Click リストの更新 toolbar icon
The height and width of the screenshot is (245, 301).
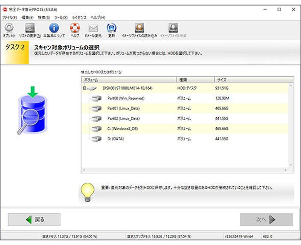coord(30,28)
